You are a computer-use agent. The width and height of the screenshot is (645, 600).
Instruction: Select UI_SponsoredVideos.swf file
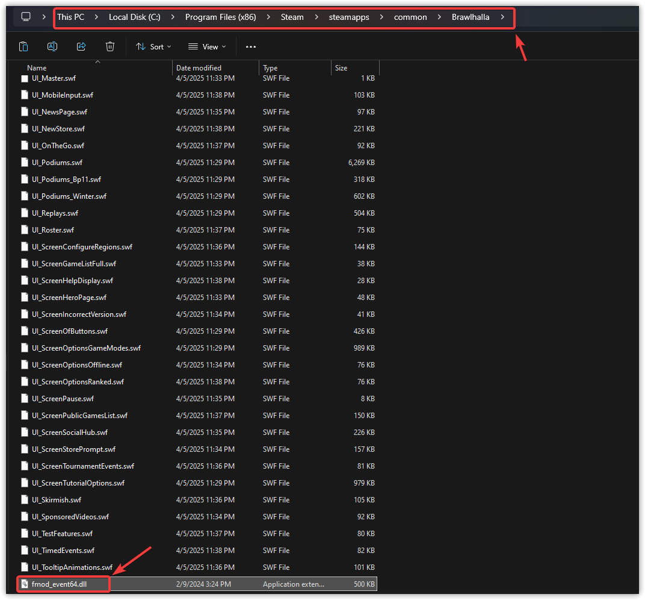click(x=70, y=517)
